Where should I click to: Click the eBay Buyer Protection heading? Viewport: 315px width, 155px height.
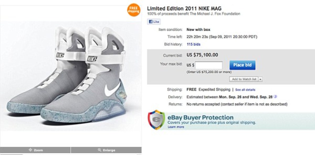click(x=200, y=117)
